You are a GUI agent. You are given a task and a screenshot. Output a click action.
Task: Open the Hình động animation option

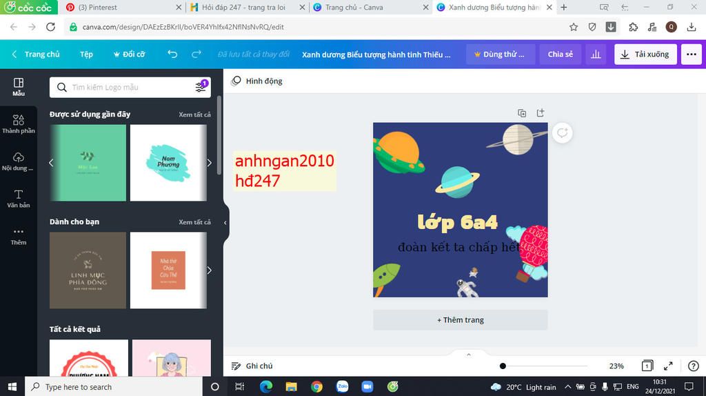pos(256,81)
